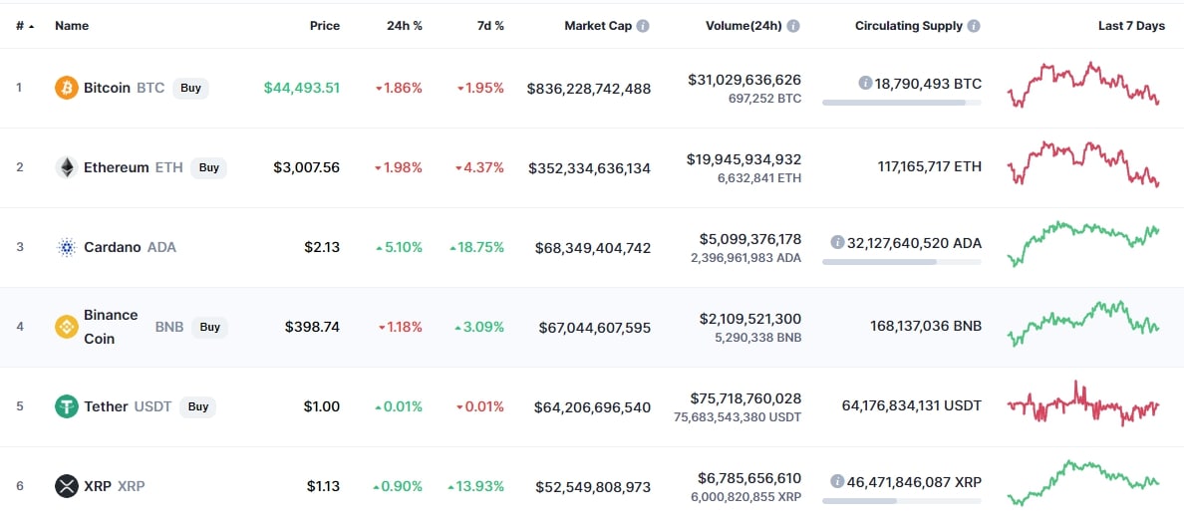1184x520 pixels.
Task: Click info icon beside XRP circulating supply
Action: tap(837, 481)
